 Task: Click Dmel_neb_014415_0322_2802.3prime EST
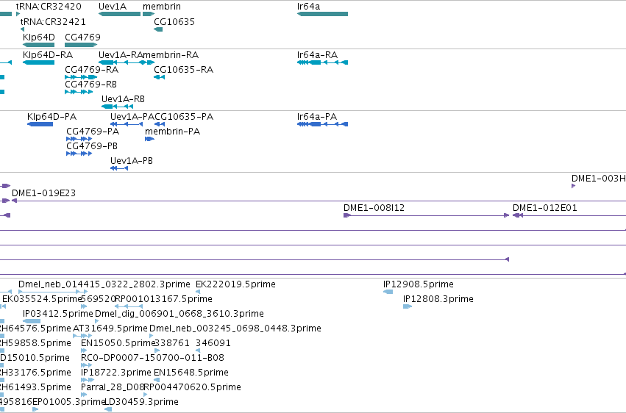pos(53,292)
